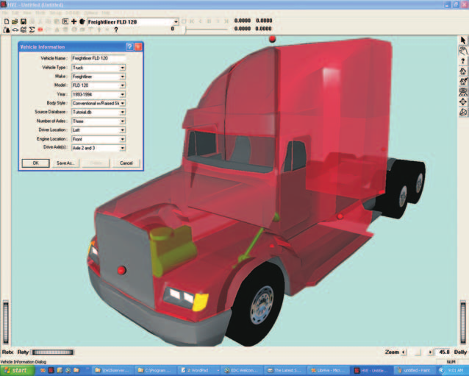This screenshot has height=376, width=469.
Task: Click into the Vehicle Name text field
Action: (x=99, y=58)
